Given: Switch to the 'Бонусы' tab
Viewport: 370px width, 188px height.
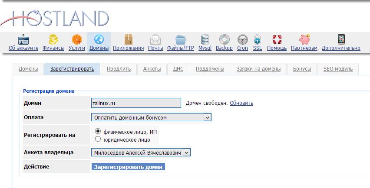Looking at the screenshot, I should pos(302,69).
